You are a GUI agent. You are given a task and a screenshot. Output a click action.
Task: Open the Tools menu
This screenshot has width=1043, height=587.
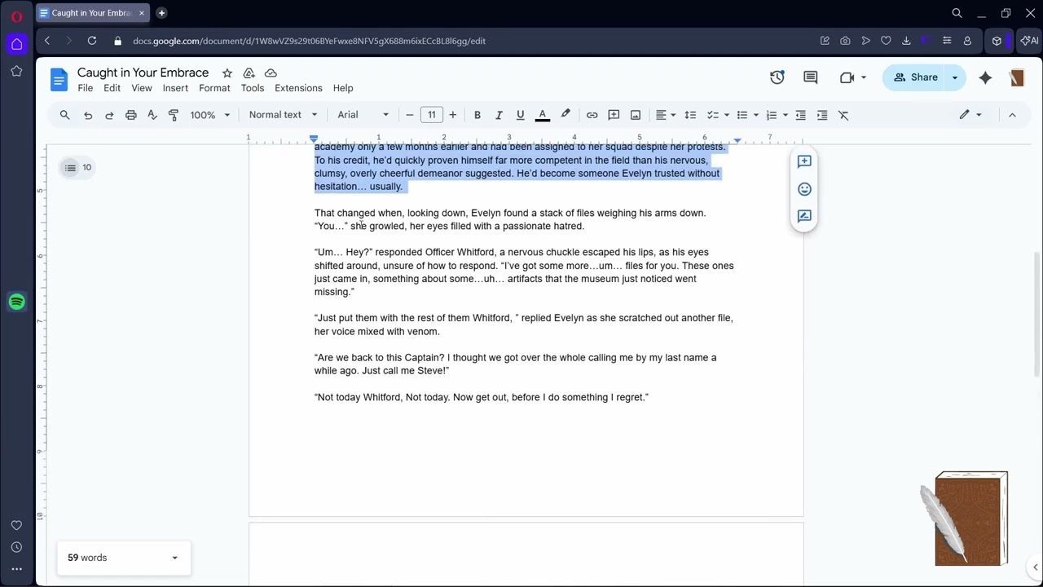(253, 88)
